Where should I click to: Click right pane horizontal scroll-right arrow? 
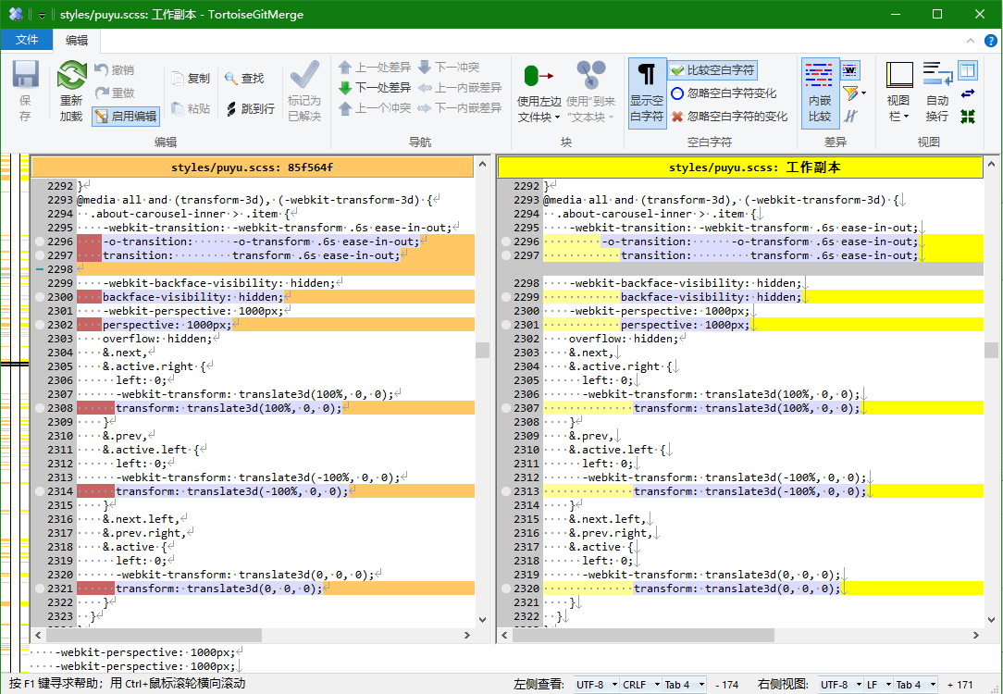pyautogui.click(x=975, y=635)
